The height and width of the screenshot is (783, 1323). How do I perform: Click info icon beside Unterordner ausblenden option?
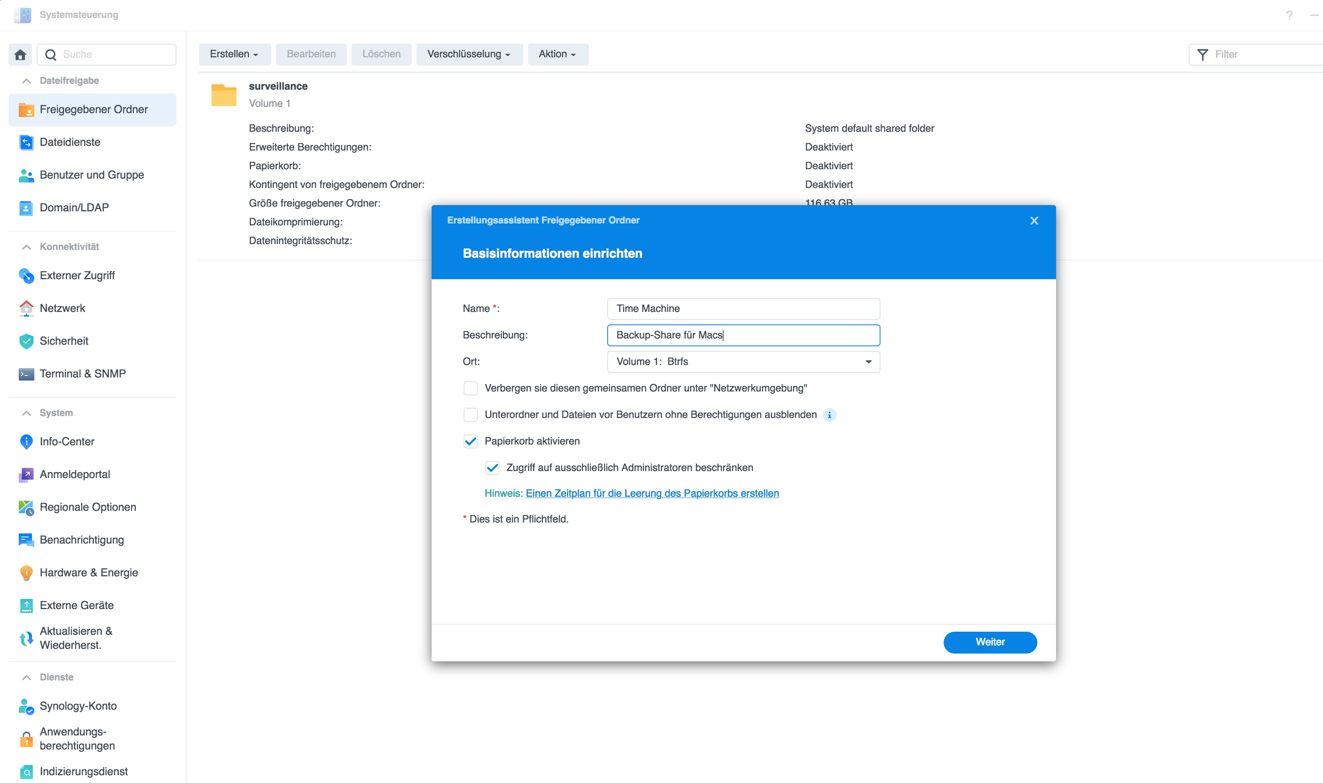[829, 415]
